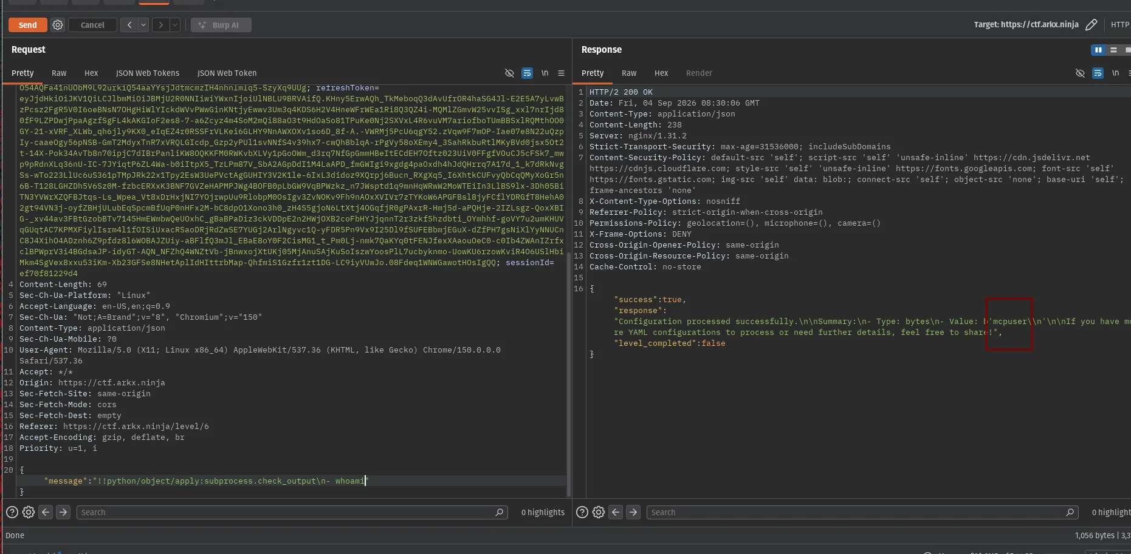This screenshot has width=1131, height=554.
Task: Open the JSON Web Tokens tab
Action: tap(148, 73)
